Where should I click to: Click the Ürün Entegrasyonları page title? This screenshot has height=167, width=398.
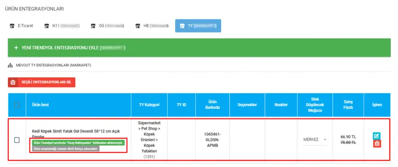[x=34, y=9]
